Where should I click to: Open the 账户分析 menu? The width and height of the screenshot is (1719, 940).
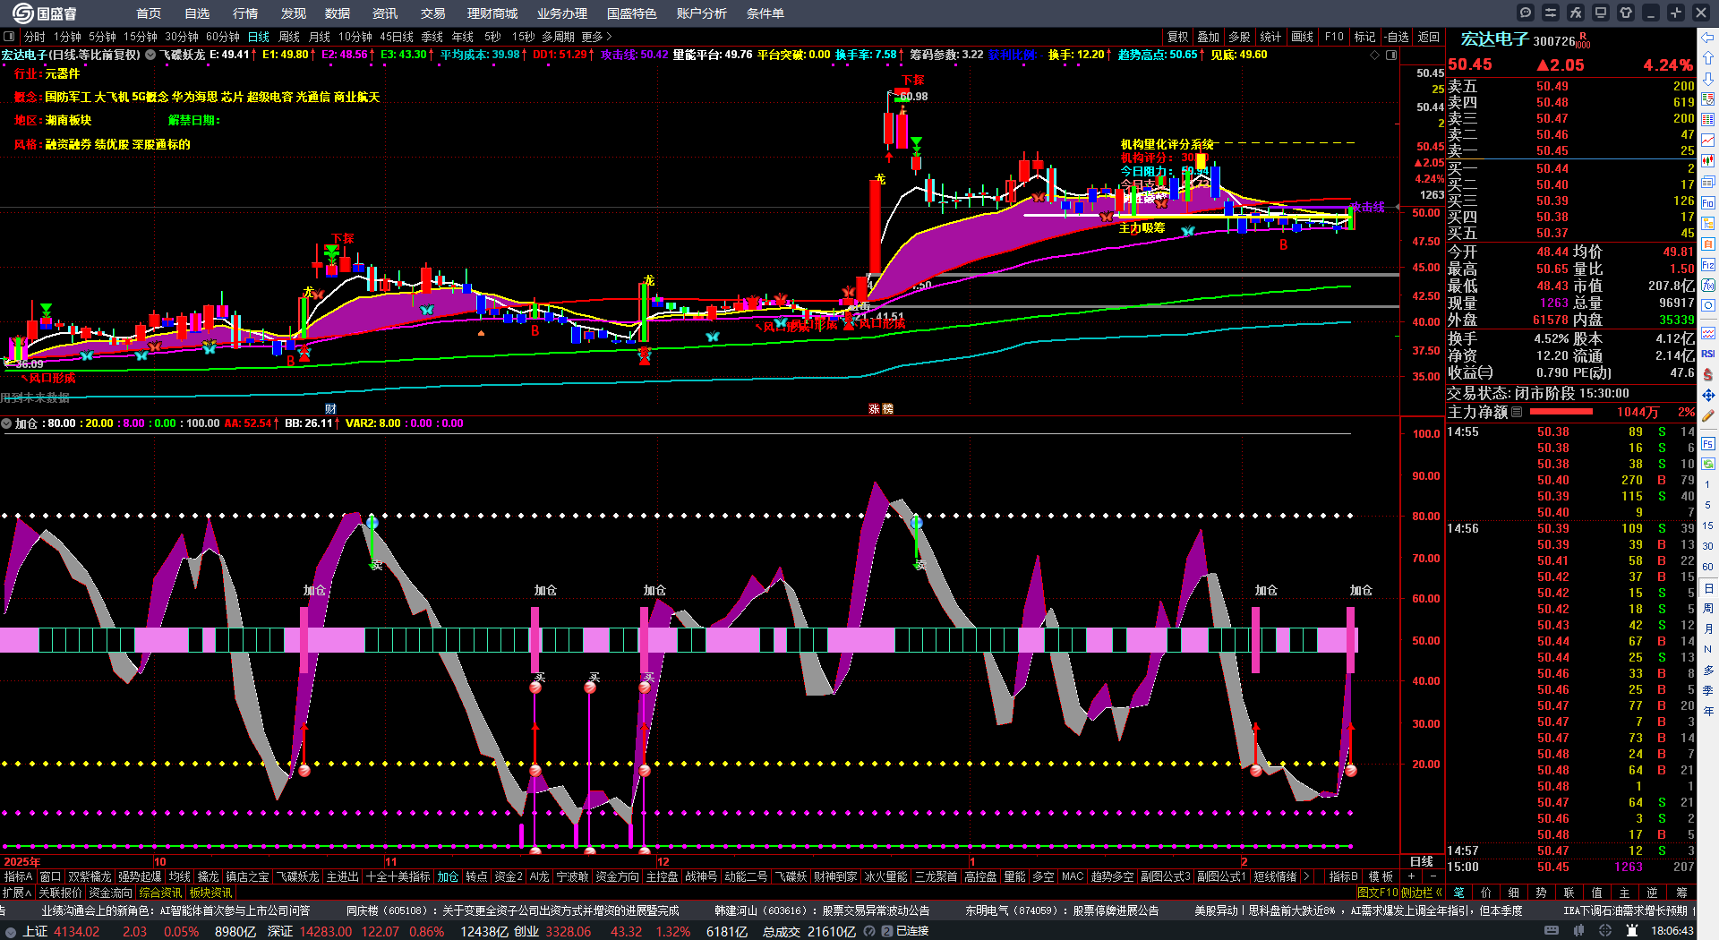point(702,13)
